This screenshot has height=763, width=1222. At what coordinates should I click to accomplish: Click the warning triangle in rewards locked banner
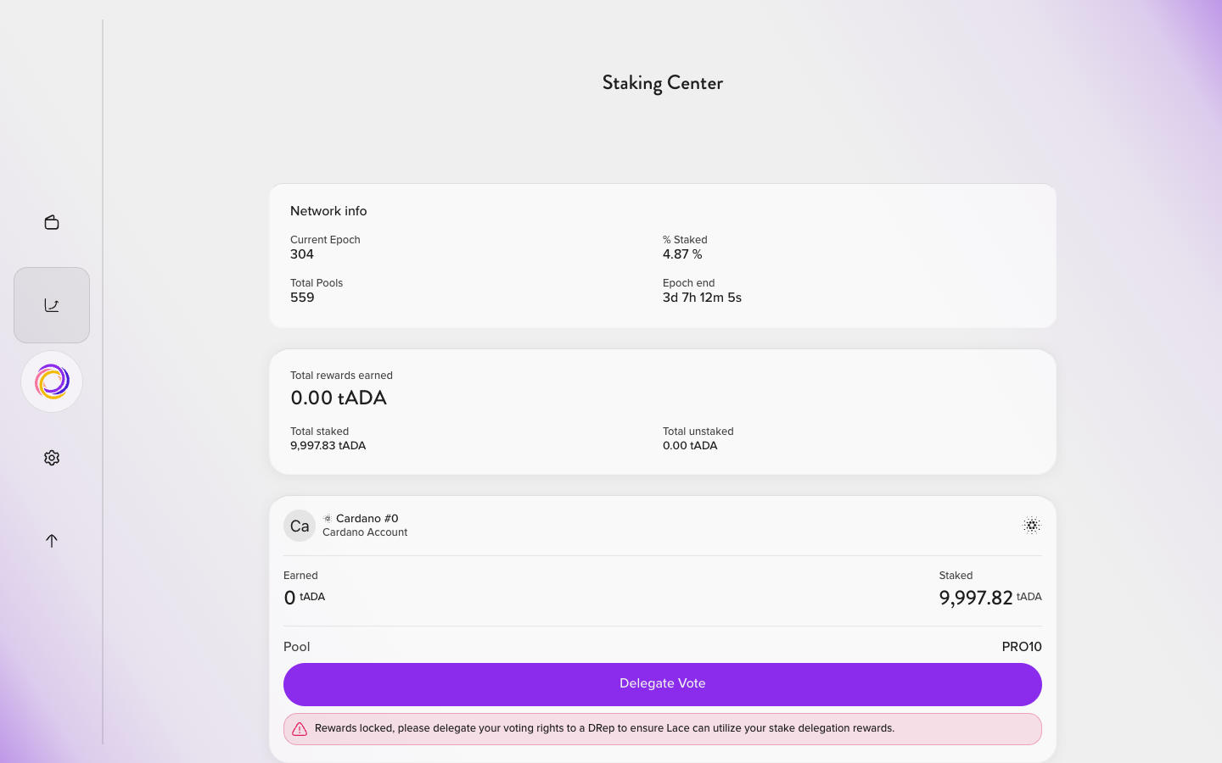[300, 729]
